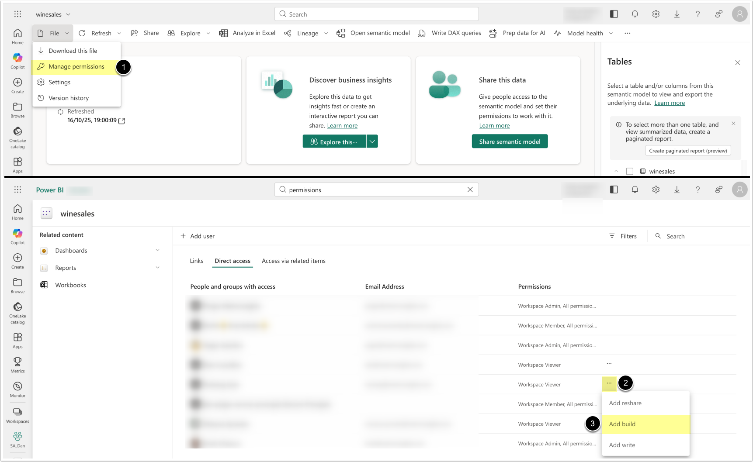Viewport: 753px width, 462px height.
Task: Dismiss the paginated report tip
Action: [733, 124]
